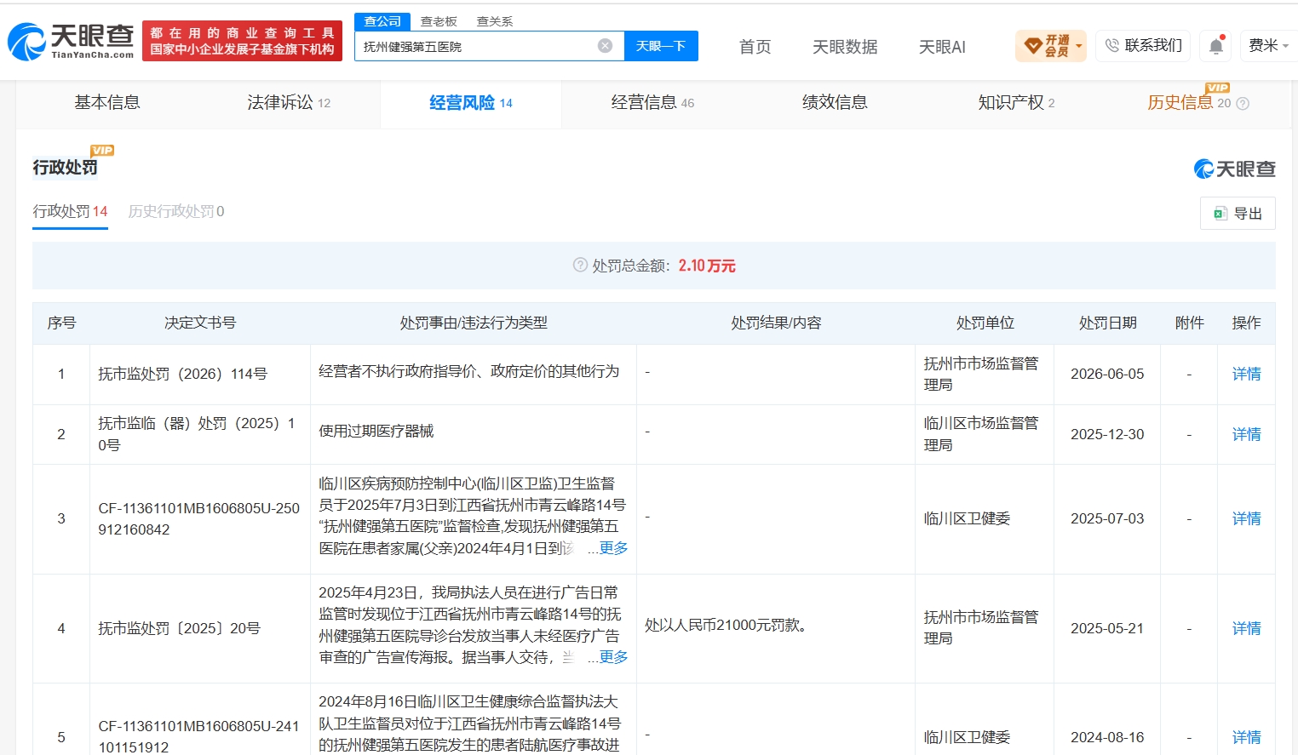Open the 知识产权 tab
Viewport: 1298px width, 755px height.
[1016, 103]
